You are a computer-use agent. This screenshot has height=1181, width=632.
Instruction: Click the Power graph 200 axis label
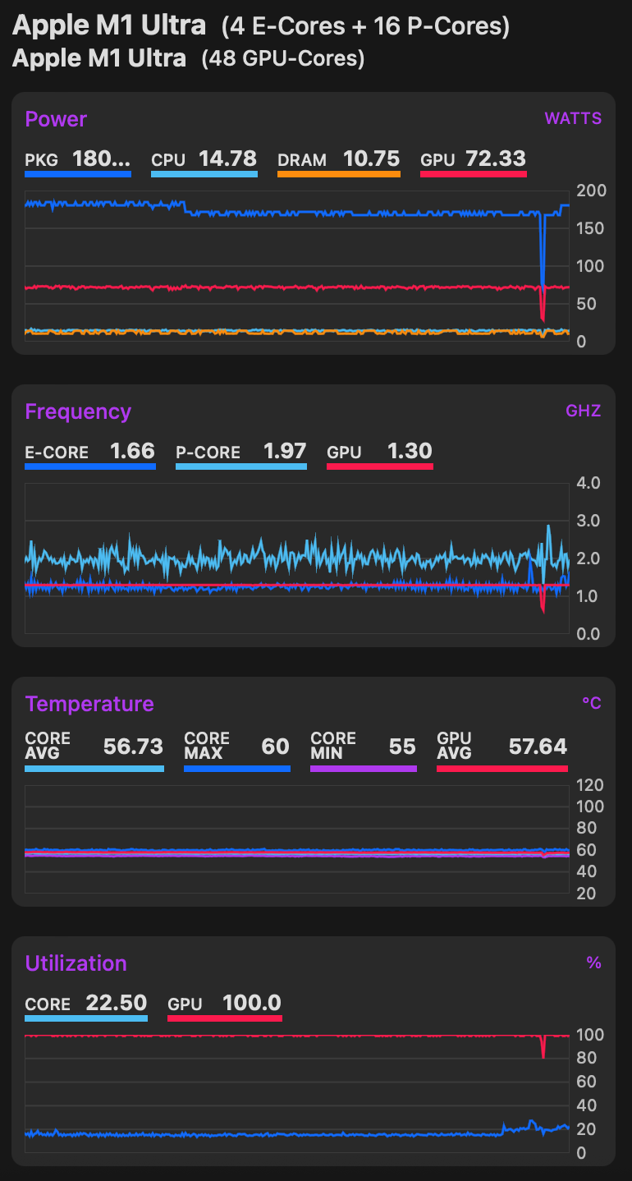tap(592, 191)
